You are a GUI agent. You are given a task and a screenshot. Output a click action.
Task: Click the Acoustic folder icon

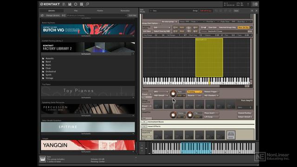(x=43, y=58)
